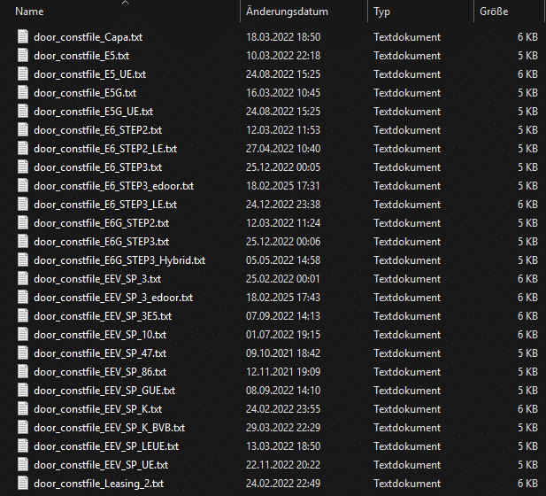This screenshot has height=496, width=546.
Task: Select door_constfile_EEV_SP_3E5.txt file name
Action: click(x=102, y=316)
